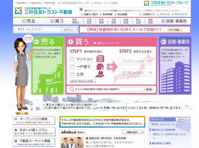The width and height of the screenshot is (199, 148).
Task: Click the pink plus arrow between steps
Action: [112, 67]
